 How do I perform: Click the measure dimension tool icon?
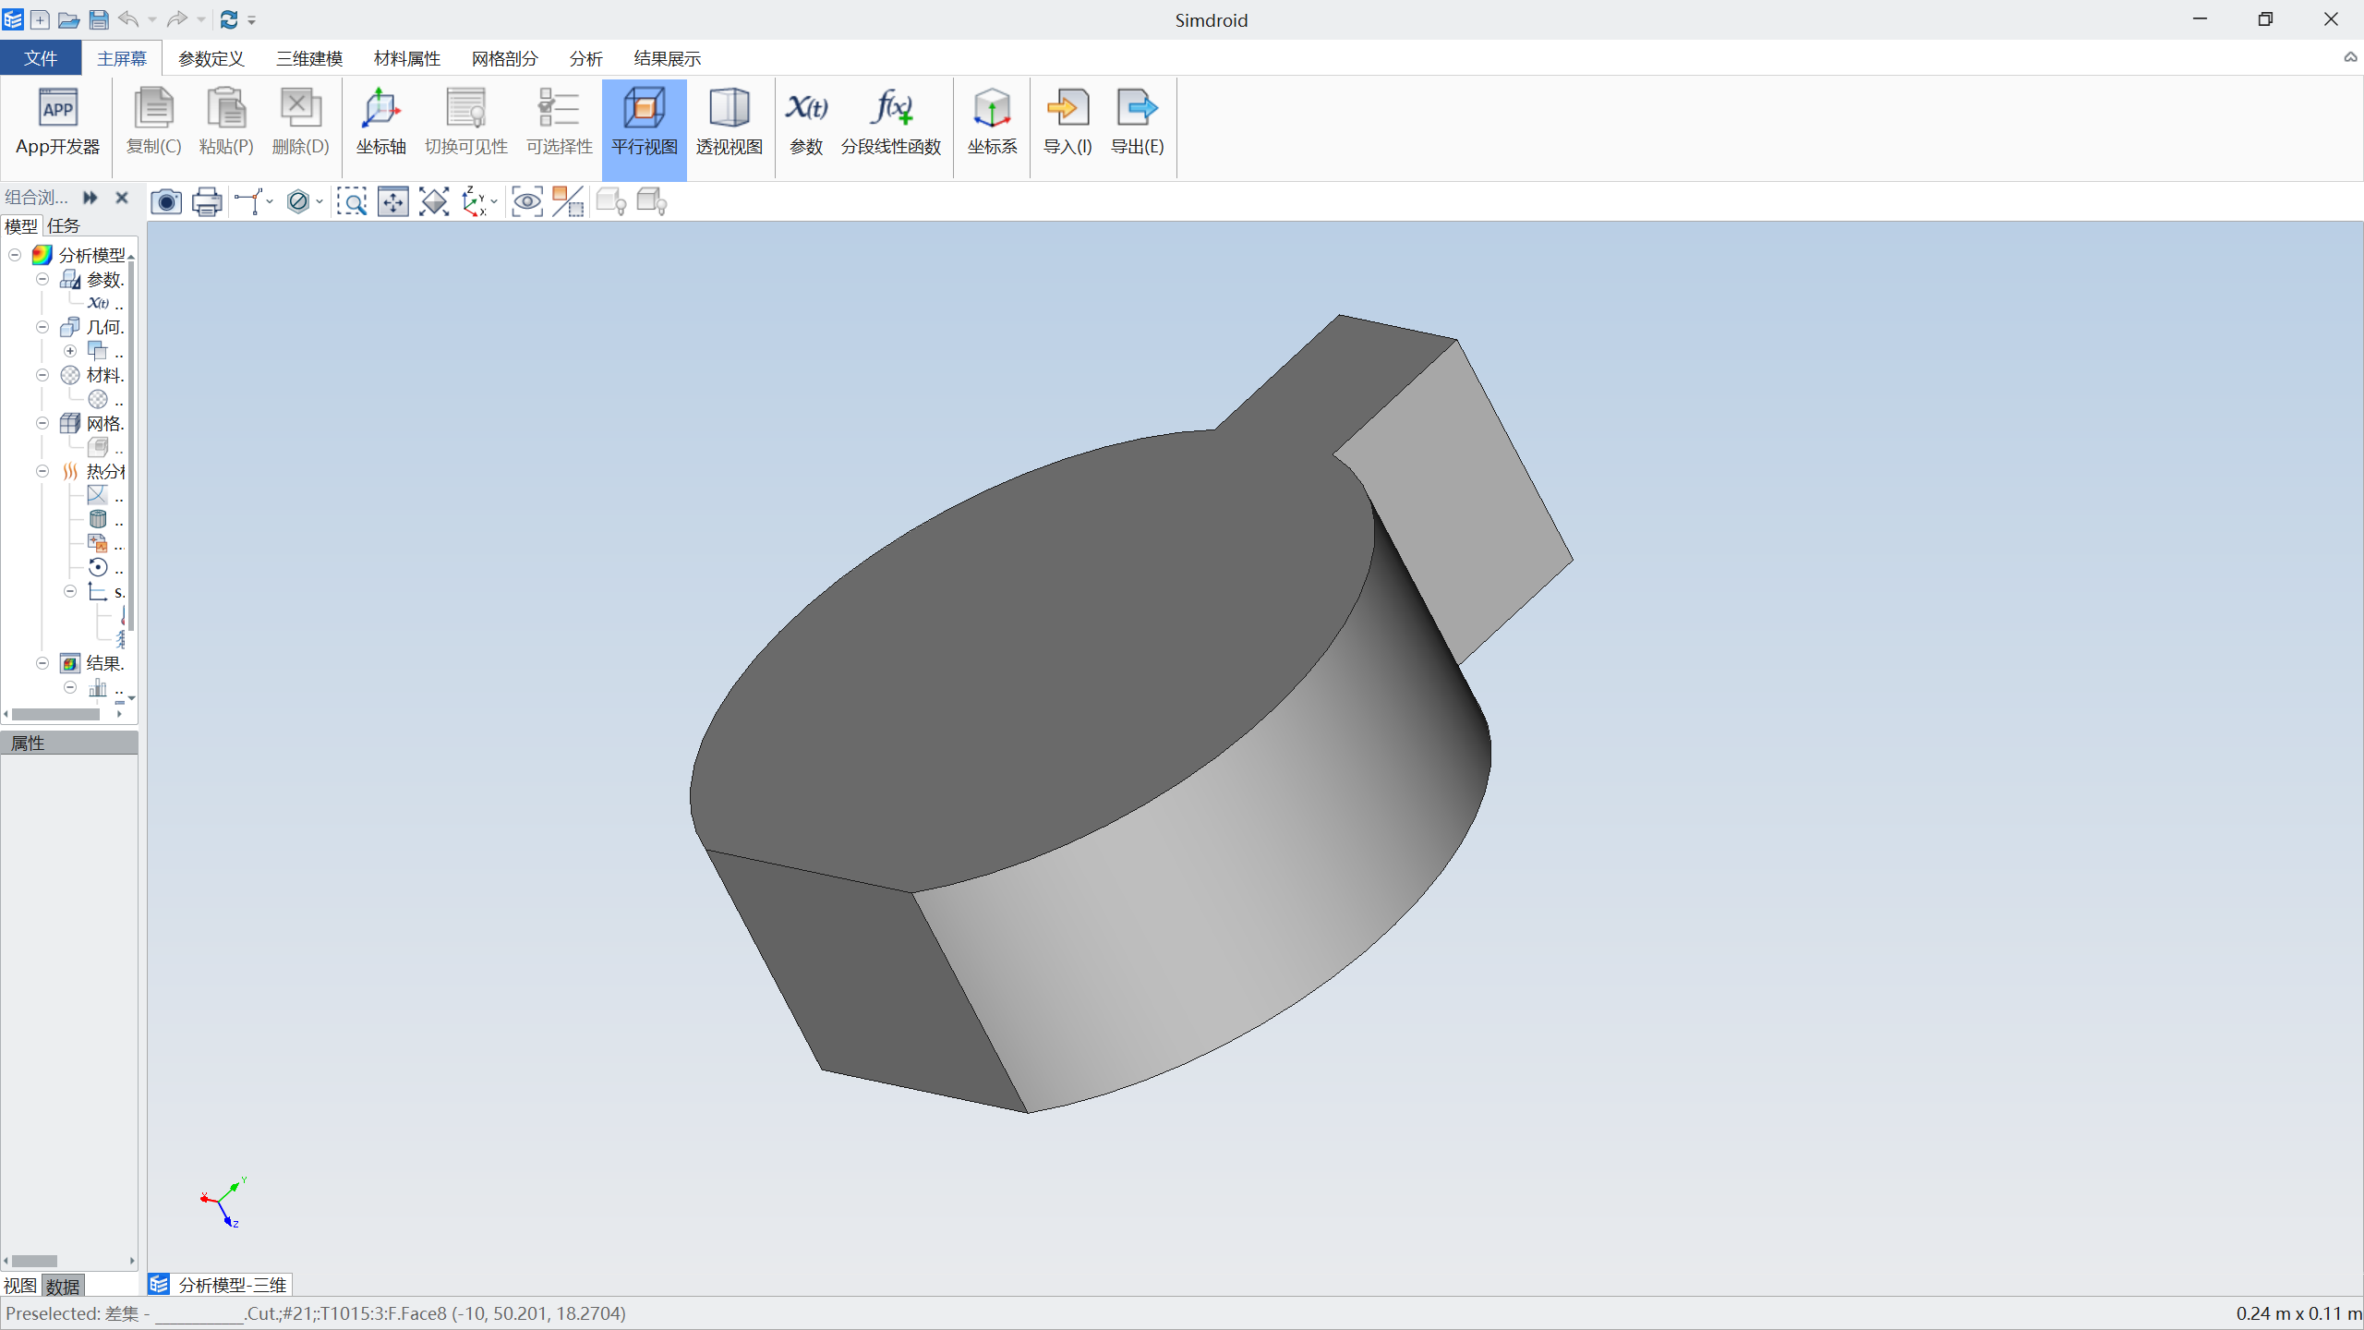coord(248,201)
